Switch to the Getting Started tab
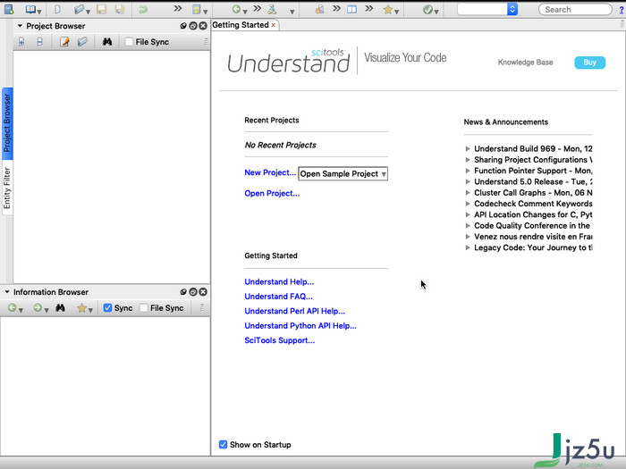Image resolution: width=626 pixels, height=469 pixels. [241, 25]
